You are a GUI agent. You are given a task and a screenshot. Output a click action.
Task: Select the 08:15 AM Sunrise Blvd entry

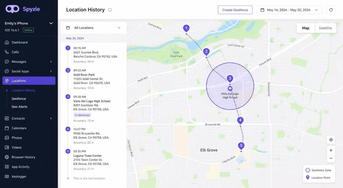coord(93,54)
